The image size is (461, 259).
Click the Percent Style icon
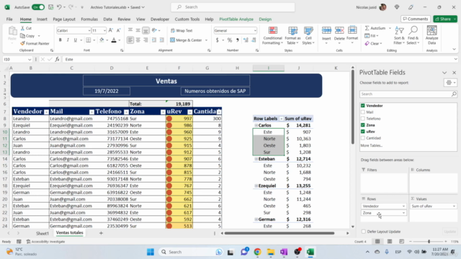[x=230, y=40]
